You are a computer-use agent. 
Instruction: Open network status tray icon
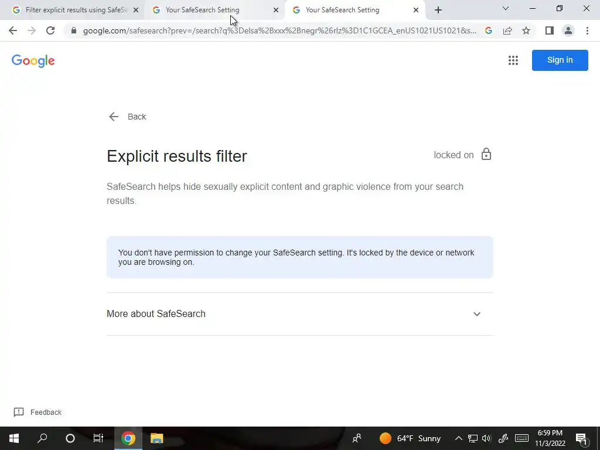(473, 438)
